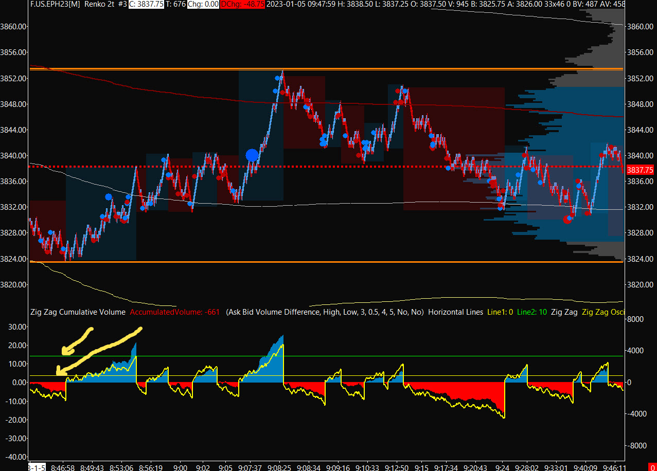
Task: Click the Horizontal Lines study label
Action: [455, 312]
